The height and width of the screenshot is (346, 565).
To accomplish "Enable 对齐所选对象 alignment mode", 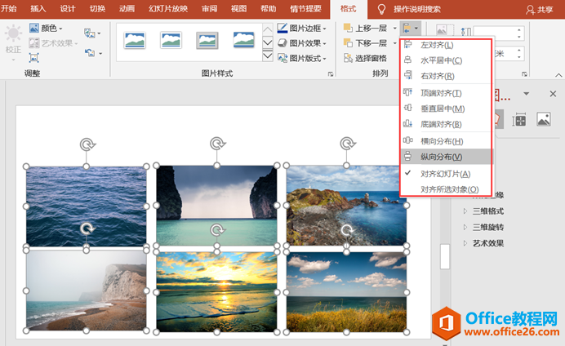I will [447, 189].
